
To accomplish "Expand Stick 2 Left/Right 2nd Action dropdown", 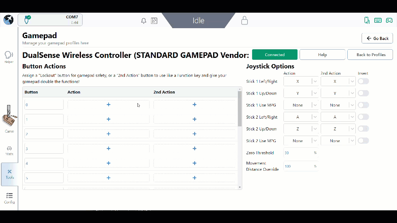I will click(x=338, y=117).
